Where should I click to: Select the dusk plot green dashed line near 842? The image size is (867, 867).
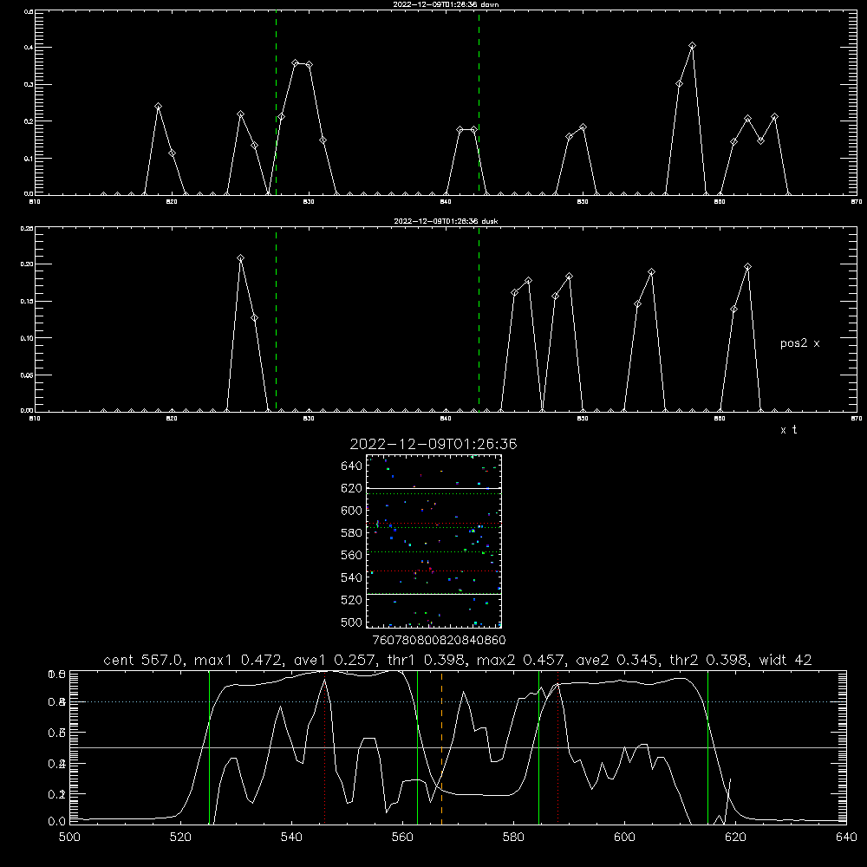point(479,319)
